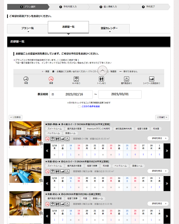The image size is (179, 224).
Task: Click the 彩心JrスイートIROHA room title
Action: [77, 162]
